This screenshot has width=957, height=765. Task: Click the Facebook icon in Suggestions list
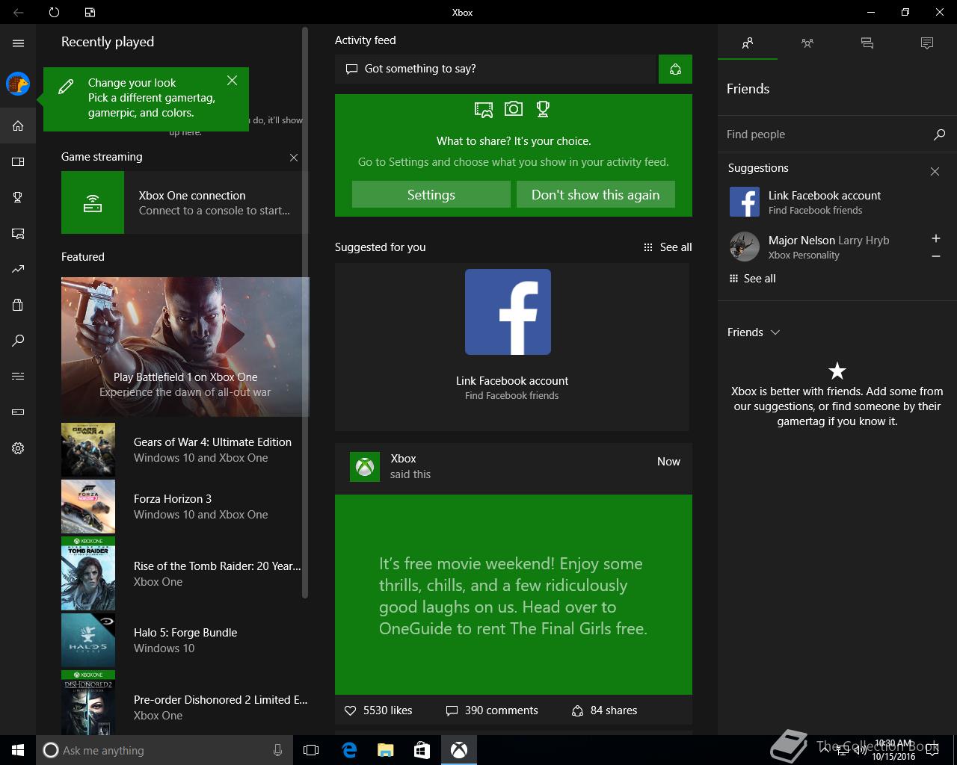coord(744,202)
